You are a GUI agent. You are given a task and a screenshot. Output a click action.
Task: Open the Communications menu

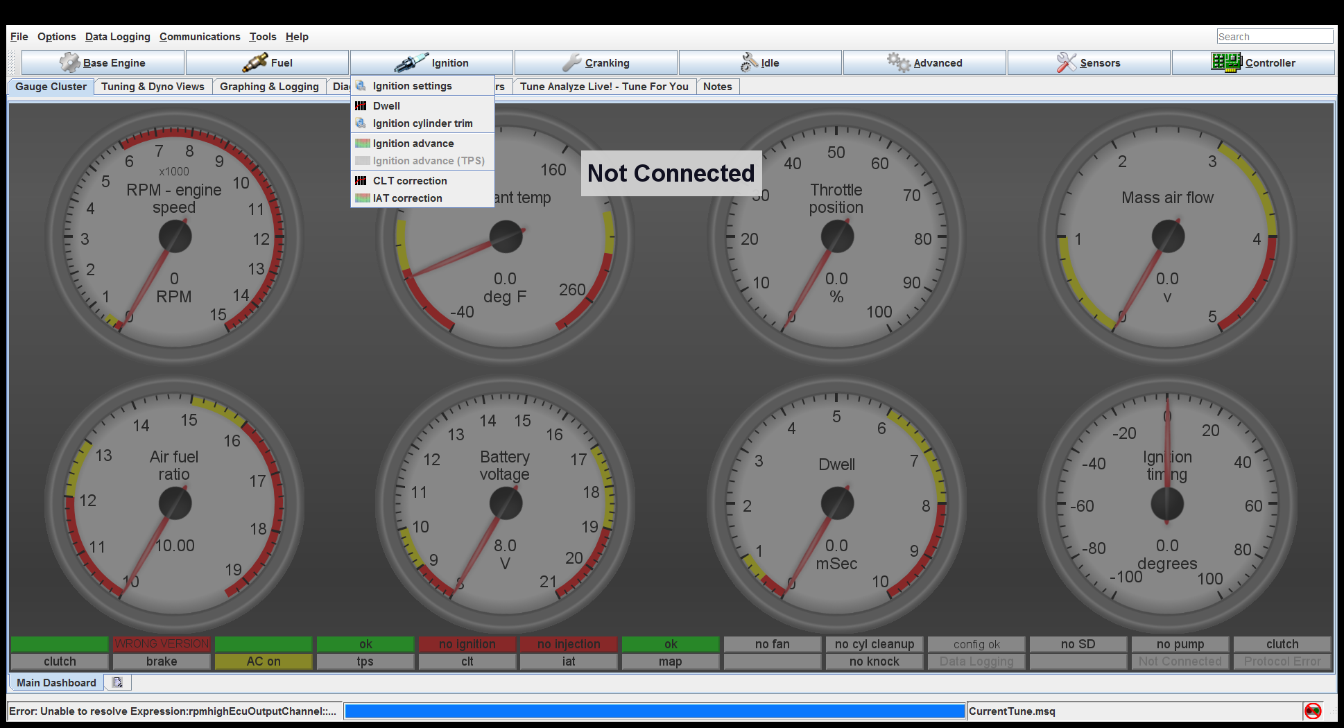(x=200, y=37)
